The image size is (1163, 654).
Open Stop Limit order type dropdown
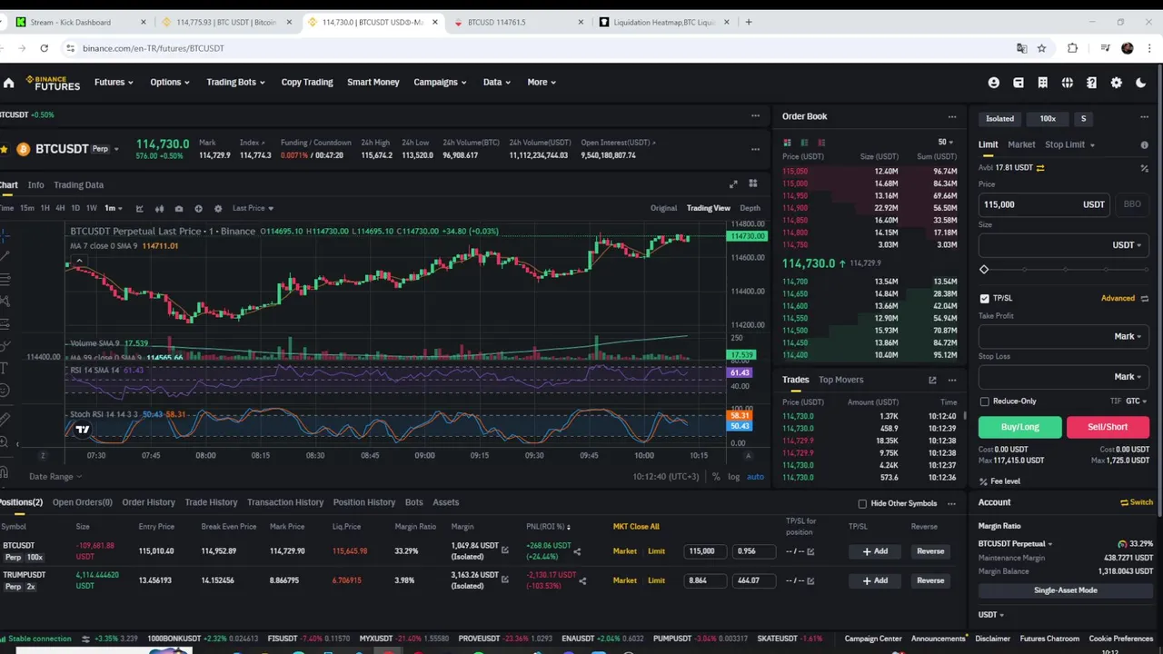click(1069, 144)
